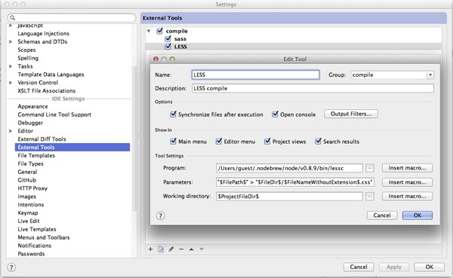Click Output Filters button
Image resolution: width=453 pixels, height=278 pixels.
pyautogui.click(x=351, y=114)
